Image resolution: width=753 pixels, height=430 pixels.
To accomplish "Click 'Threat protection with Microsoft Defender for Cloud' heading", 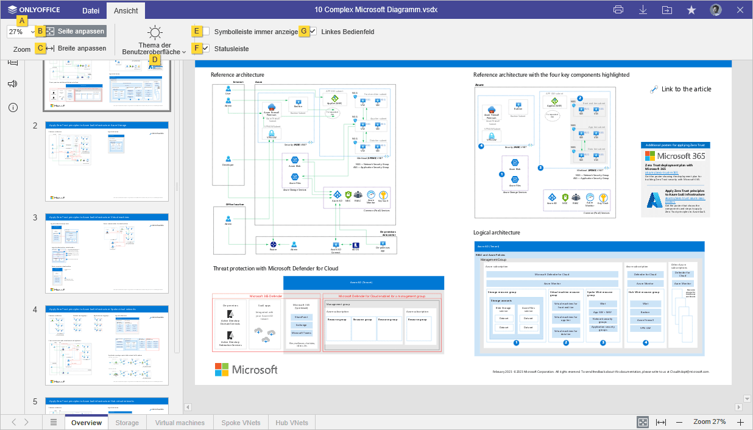I will point(275,268).
